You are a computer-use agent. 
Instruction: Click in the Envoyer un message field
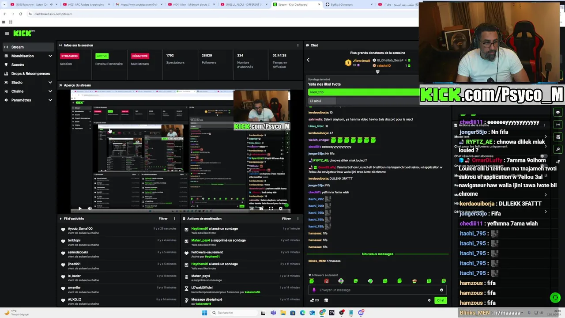click(377, 290)
